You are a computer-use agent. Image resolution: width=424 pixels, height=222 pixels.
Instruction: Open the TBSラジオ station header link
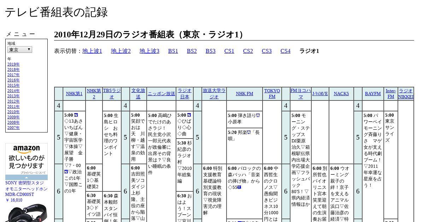[x=112, y=94]
